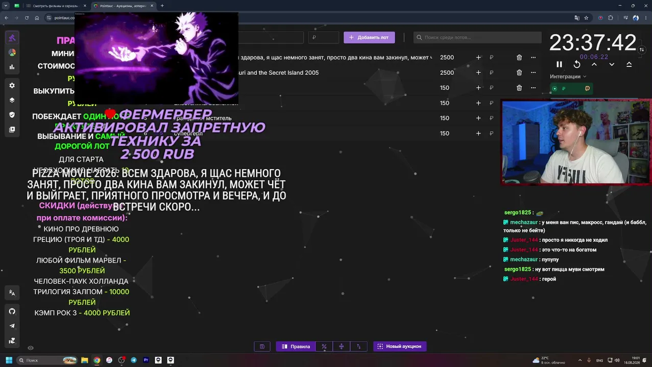Open more options for third lot at 150

pyautogui.click(x=533, y=88)
